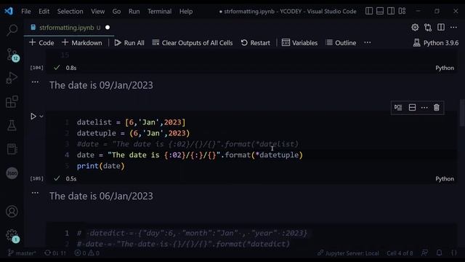
Task: Open more cell actions in cell toolbar
Action: [424, 108]
